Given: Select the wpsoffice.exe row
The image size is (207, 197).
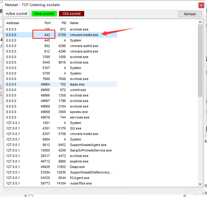Looking at the screenshot, I should (x=61, y=183).
